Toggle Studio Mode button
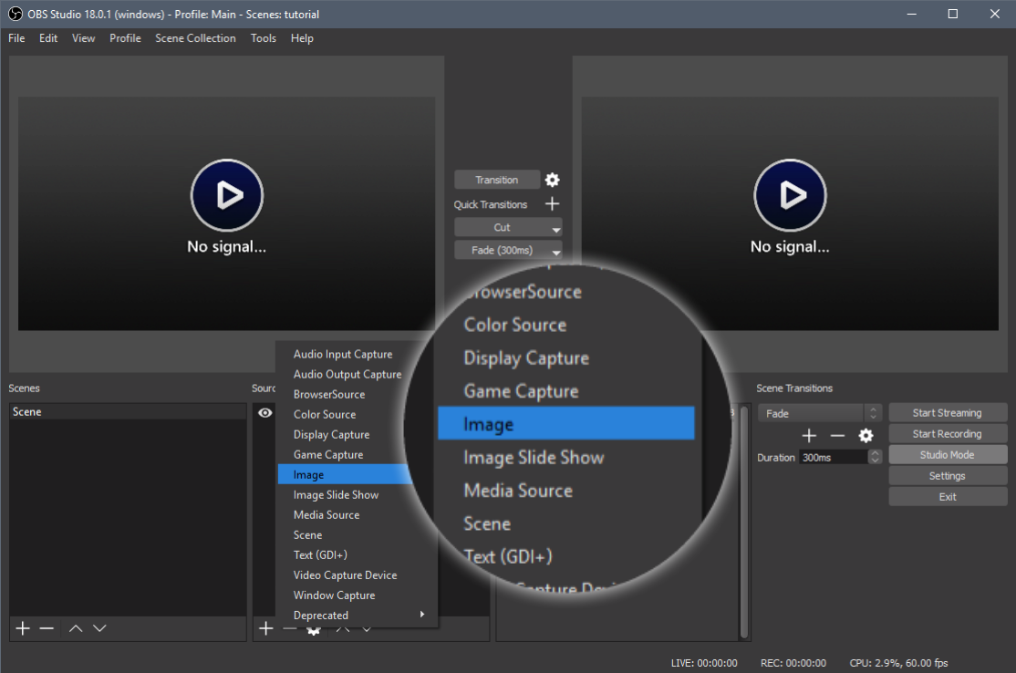This screenshot has width=1016, height=673. 948,455
